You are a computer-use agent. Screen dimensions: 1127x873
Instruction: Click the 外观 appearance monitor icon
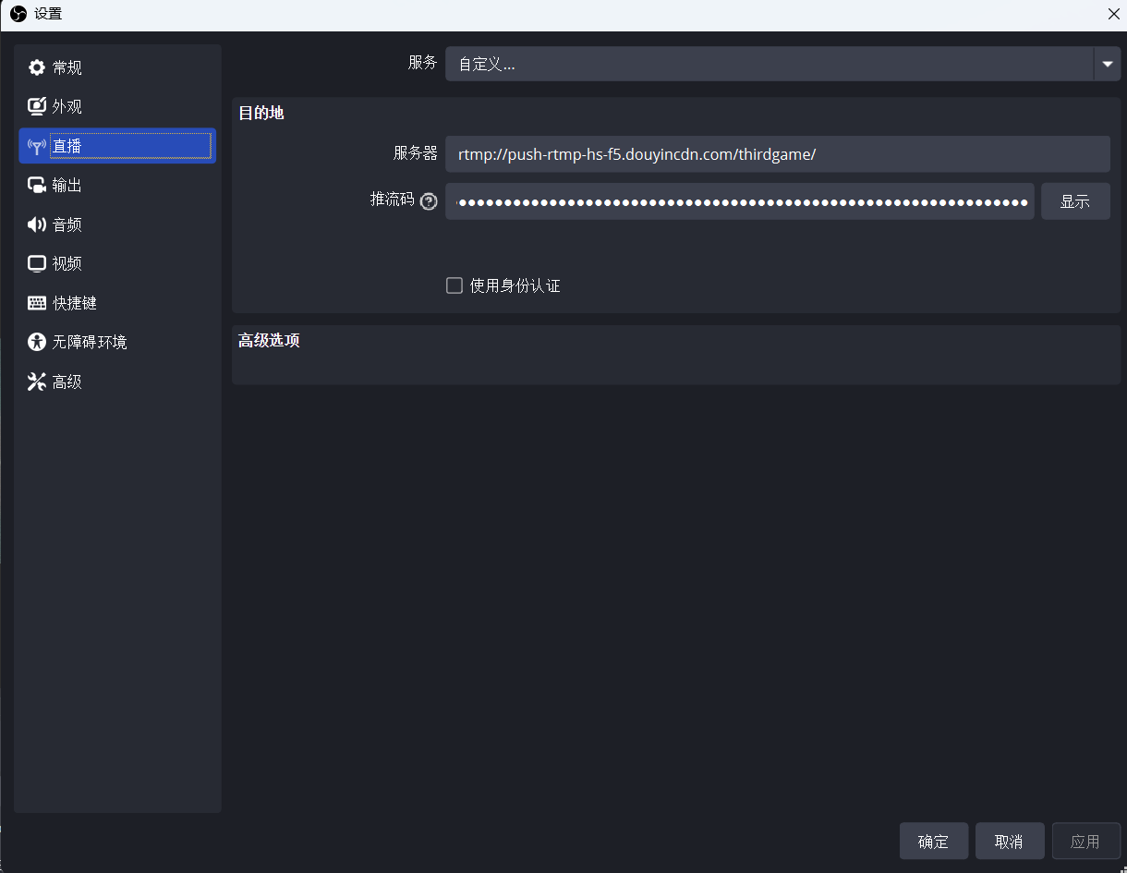point(37,107)
